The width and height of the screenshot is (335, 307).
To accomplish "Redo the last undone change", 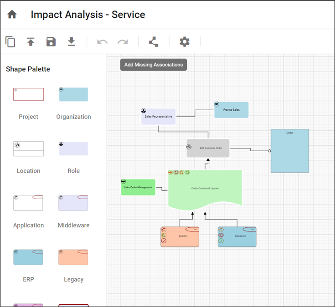I will point(123,42).
